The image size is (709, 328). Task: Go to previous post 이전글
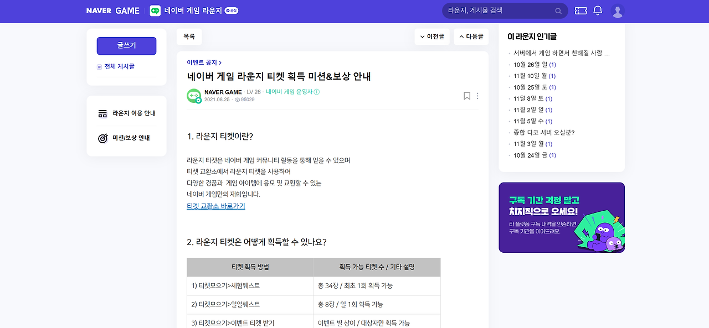click(432, 37)
